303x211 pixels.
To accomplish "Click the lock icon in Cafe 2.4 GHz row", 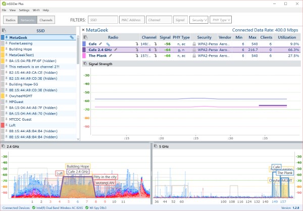I will tap(193, 49).
